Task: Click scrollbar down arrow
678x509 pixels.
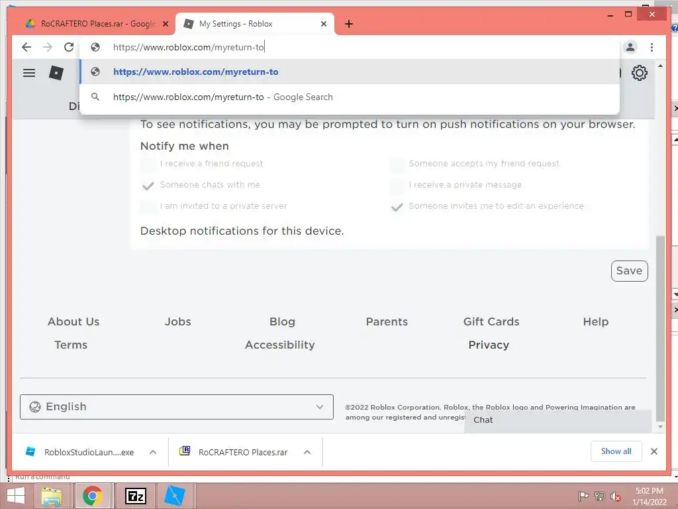Action: pos(660,427)
